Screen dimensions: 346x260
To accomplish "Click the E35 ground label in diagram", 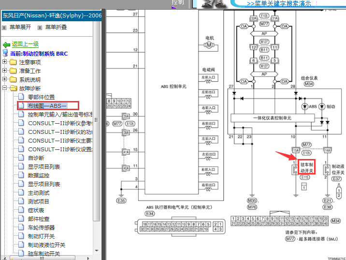I will (121, 201).
